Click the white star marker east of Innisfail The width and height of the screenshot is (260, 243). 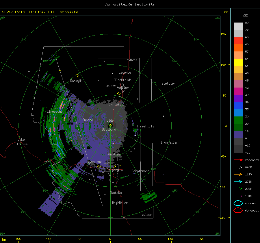tap(137, 99)
